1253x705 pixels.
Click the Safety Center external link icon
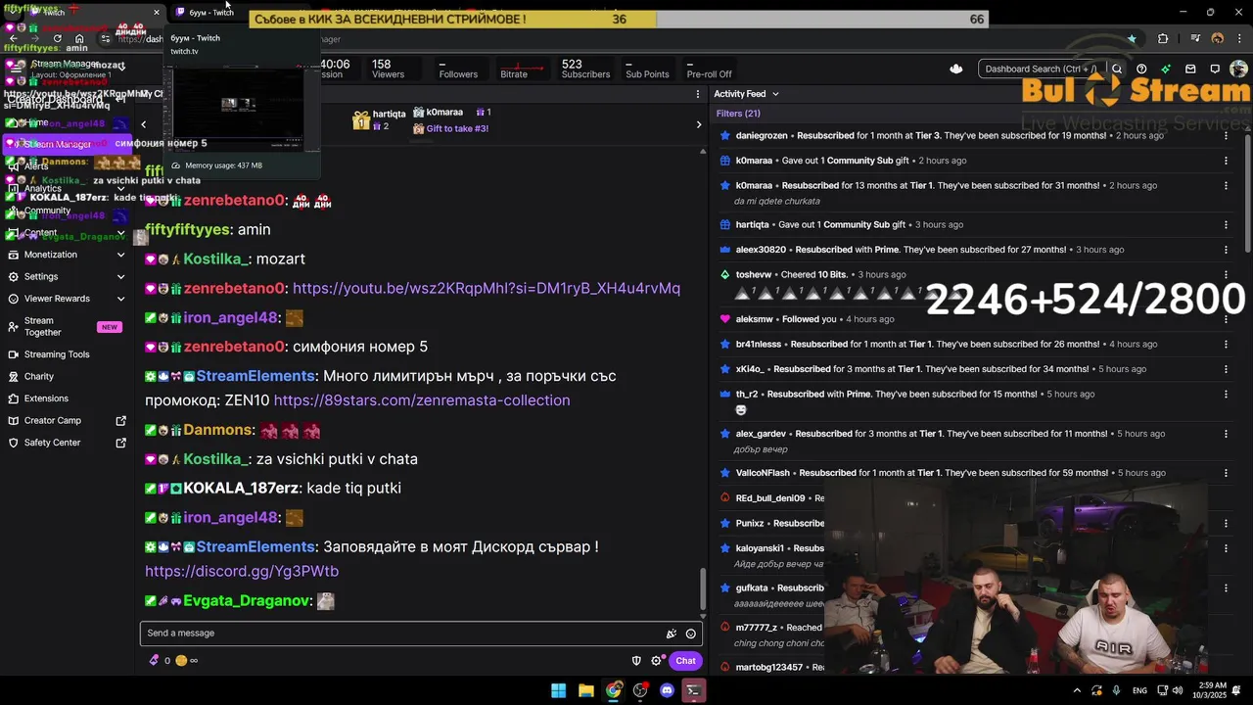[121, 443]
